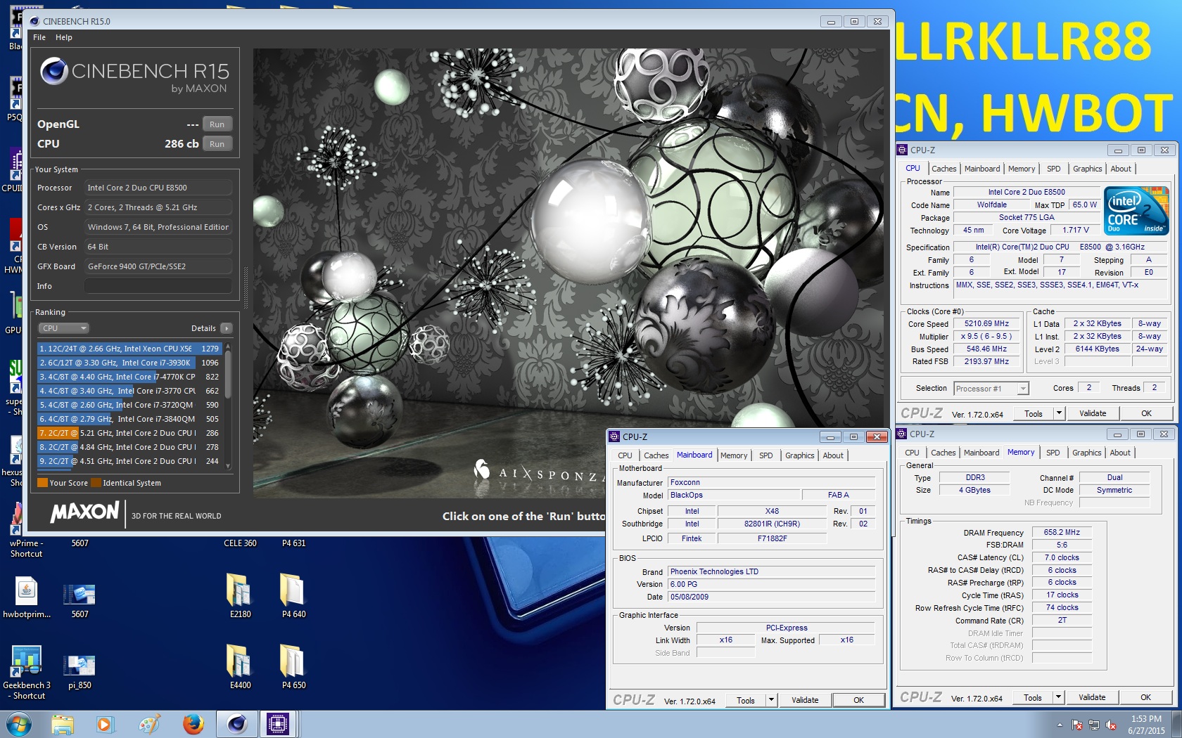The height and width of the screenshot is (738, 1182).
Task: Click Validate in the Memory CPU-Z window
Action: [x=1092, y=697]
